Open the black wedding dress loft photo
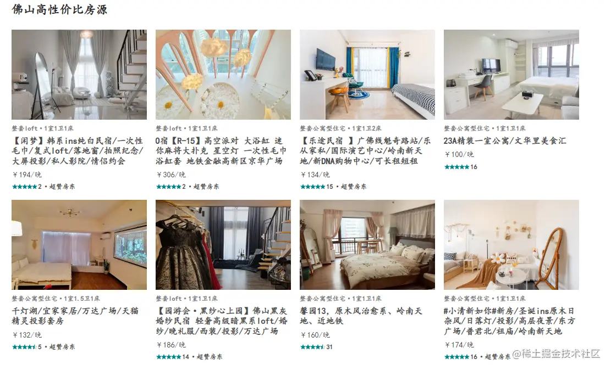 click(x=223, y=245)
